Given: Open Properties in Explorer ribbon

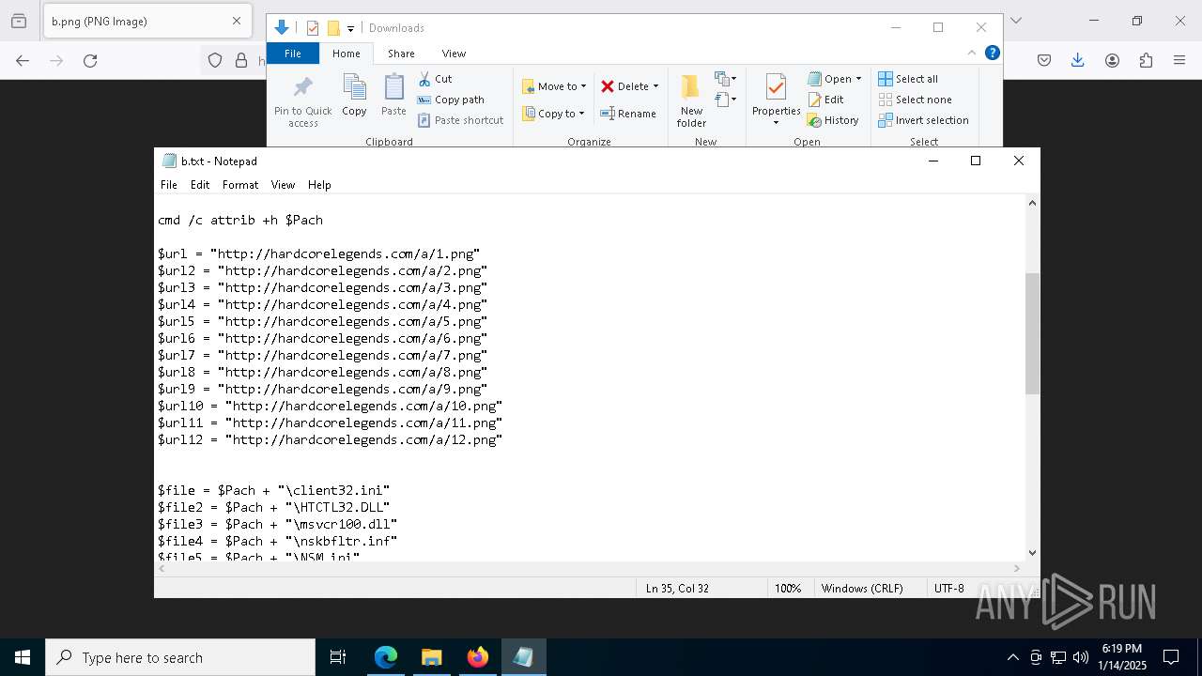Looking at the screenshot, I should click(x=776, y=101).
